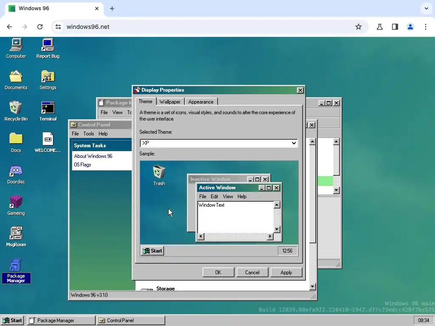Click the Display Properties title bar icon
Screen dimensions: 435x326
137,90
